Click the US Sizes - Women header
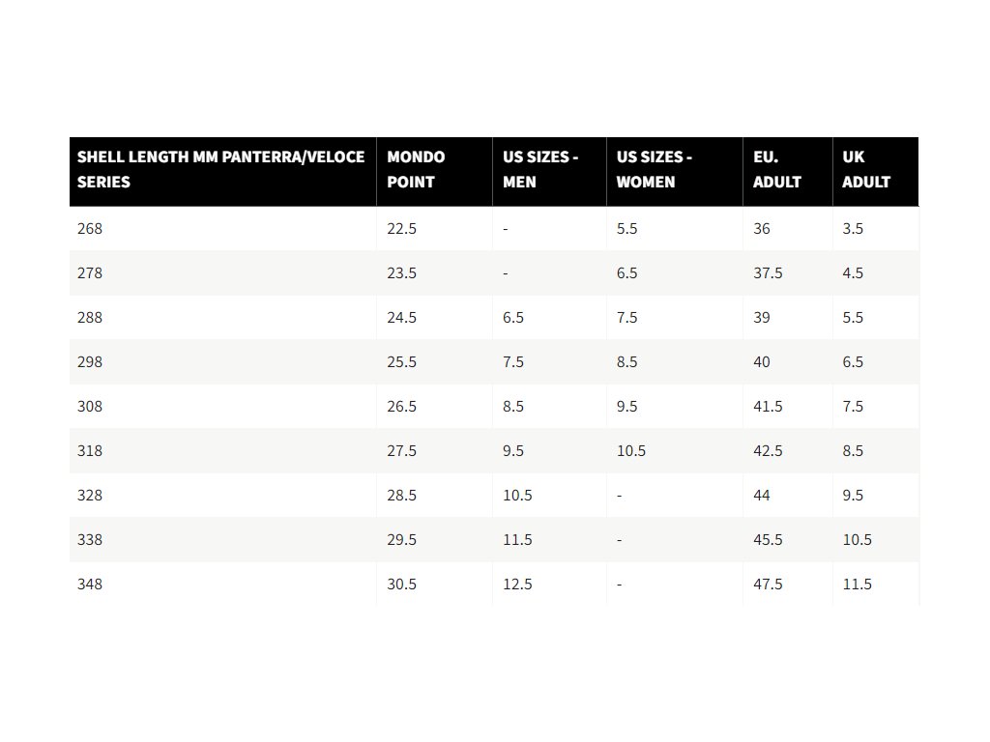The width and height of the screenshot is (990, 742). coord(655,169)
